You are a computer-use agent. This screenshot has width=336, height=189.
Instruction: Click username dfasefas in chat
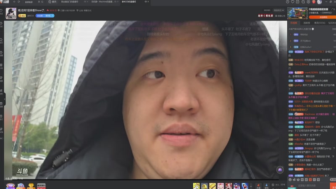pos(299,144)
